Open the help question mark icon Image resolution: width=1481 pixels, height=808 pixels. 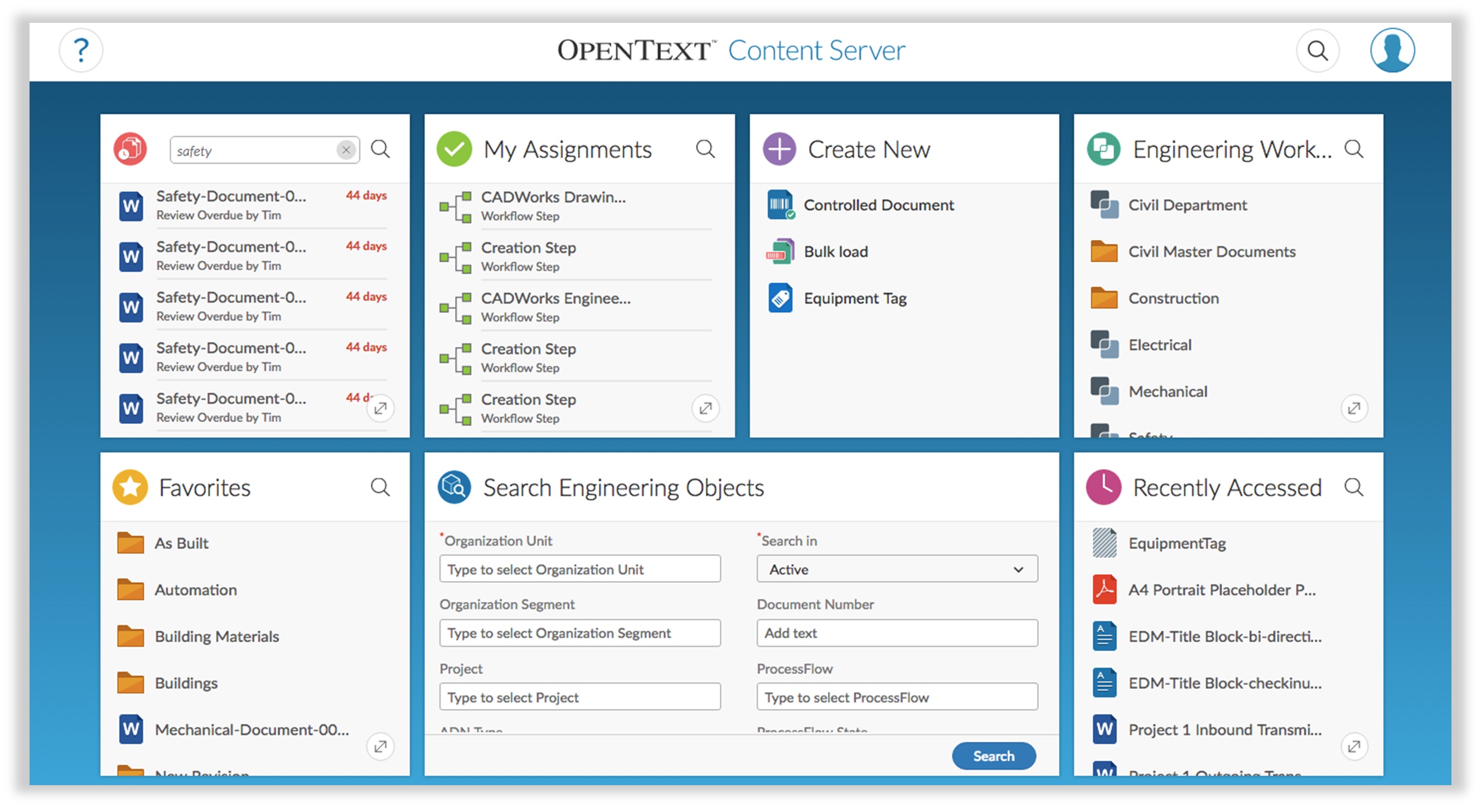coord(81,51)
